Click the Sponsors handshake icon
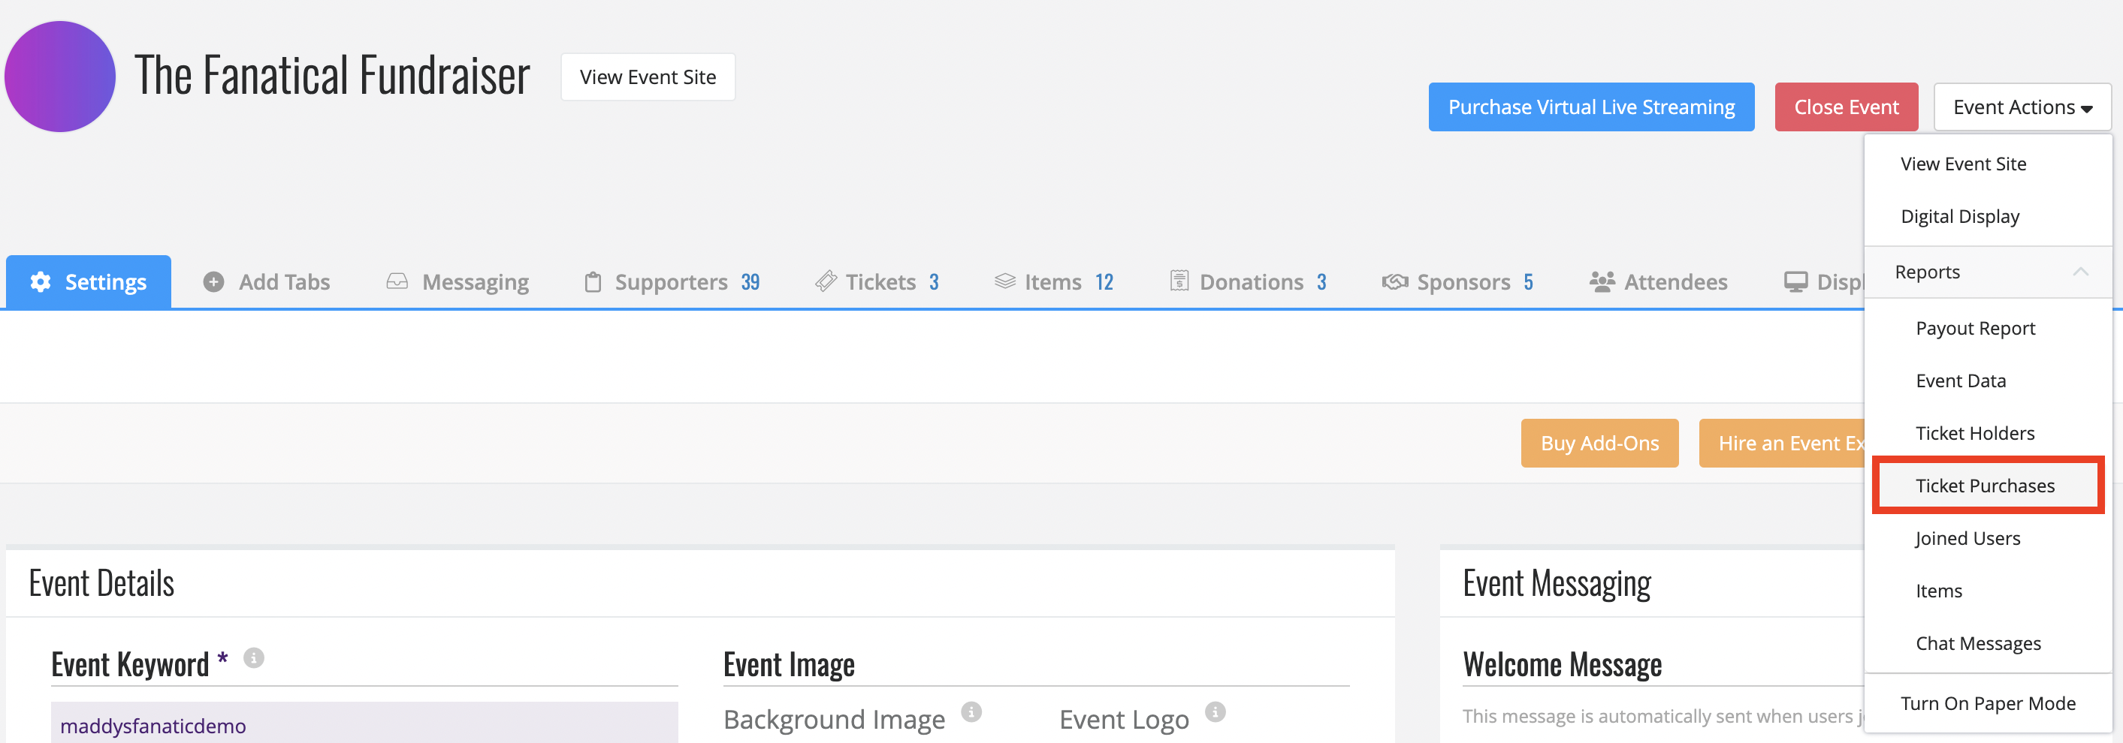Image resolution: width=2123 pixels, height=743 pixels. pos(1394,281)
